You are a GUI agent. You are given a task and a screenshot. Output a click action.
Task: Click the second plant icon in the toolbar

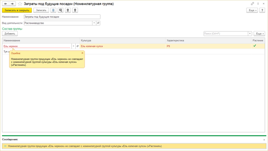click(x=75, y=10)
